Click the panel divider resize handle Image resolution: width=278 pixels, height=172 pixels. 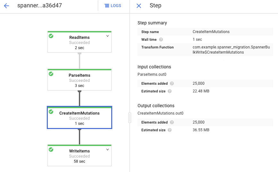pyautogui.click(x=130, y=117)
